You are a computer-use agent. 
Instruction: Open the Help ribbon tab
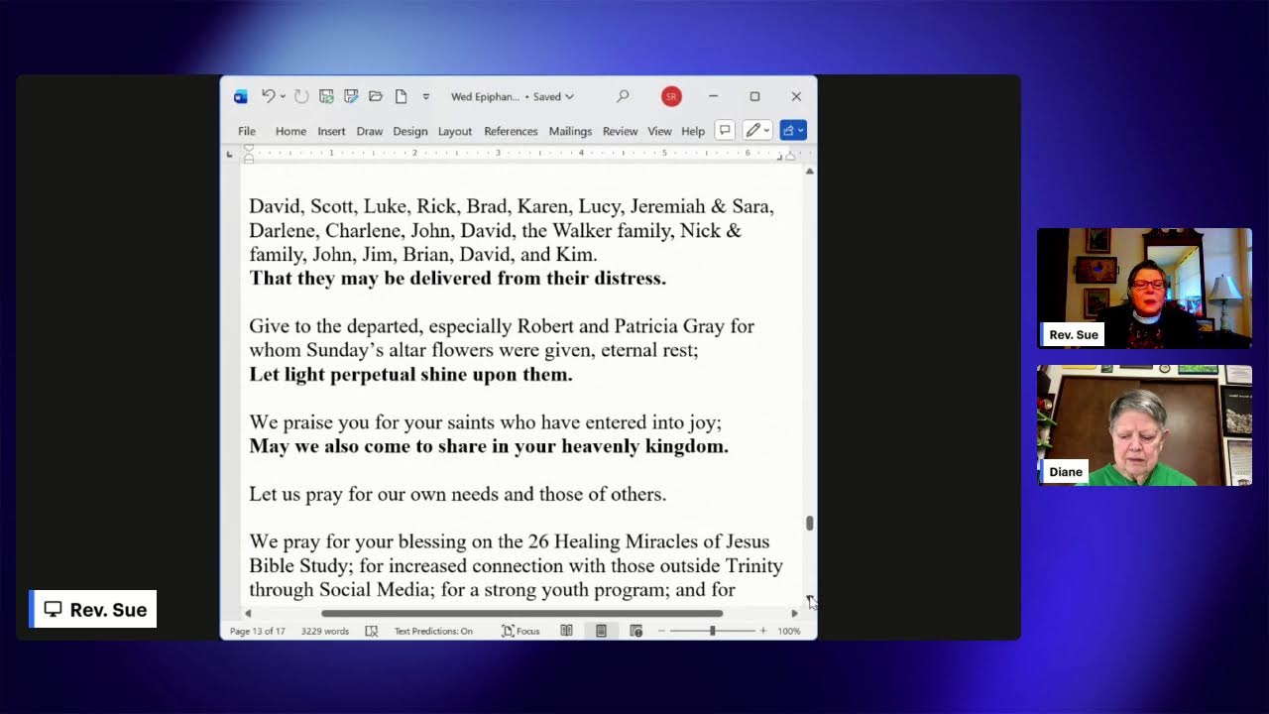693,131
